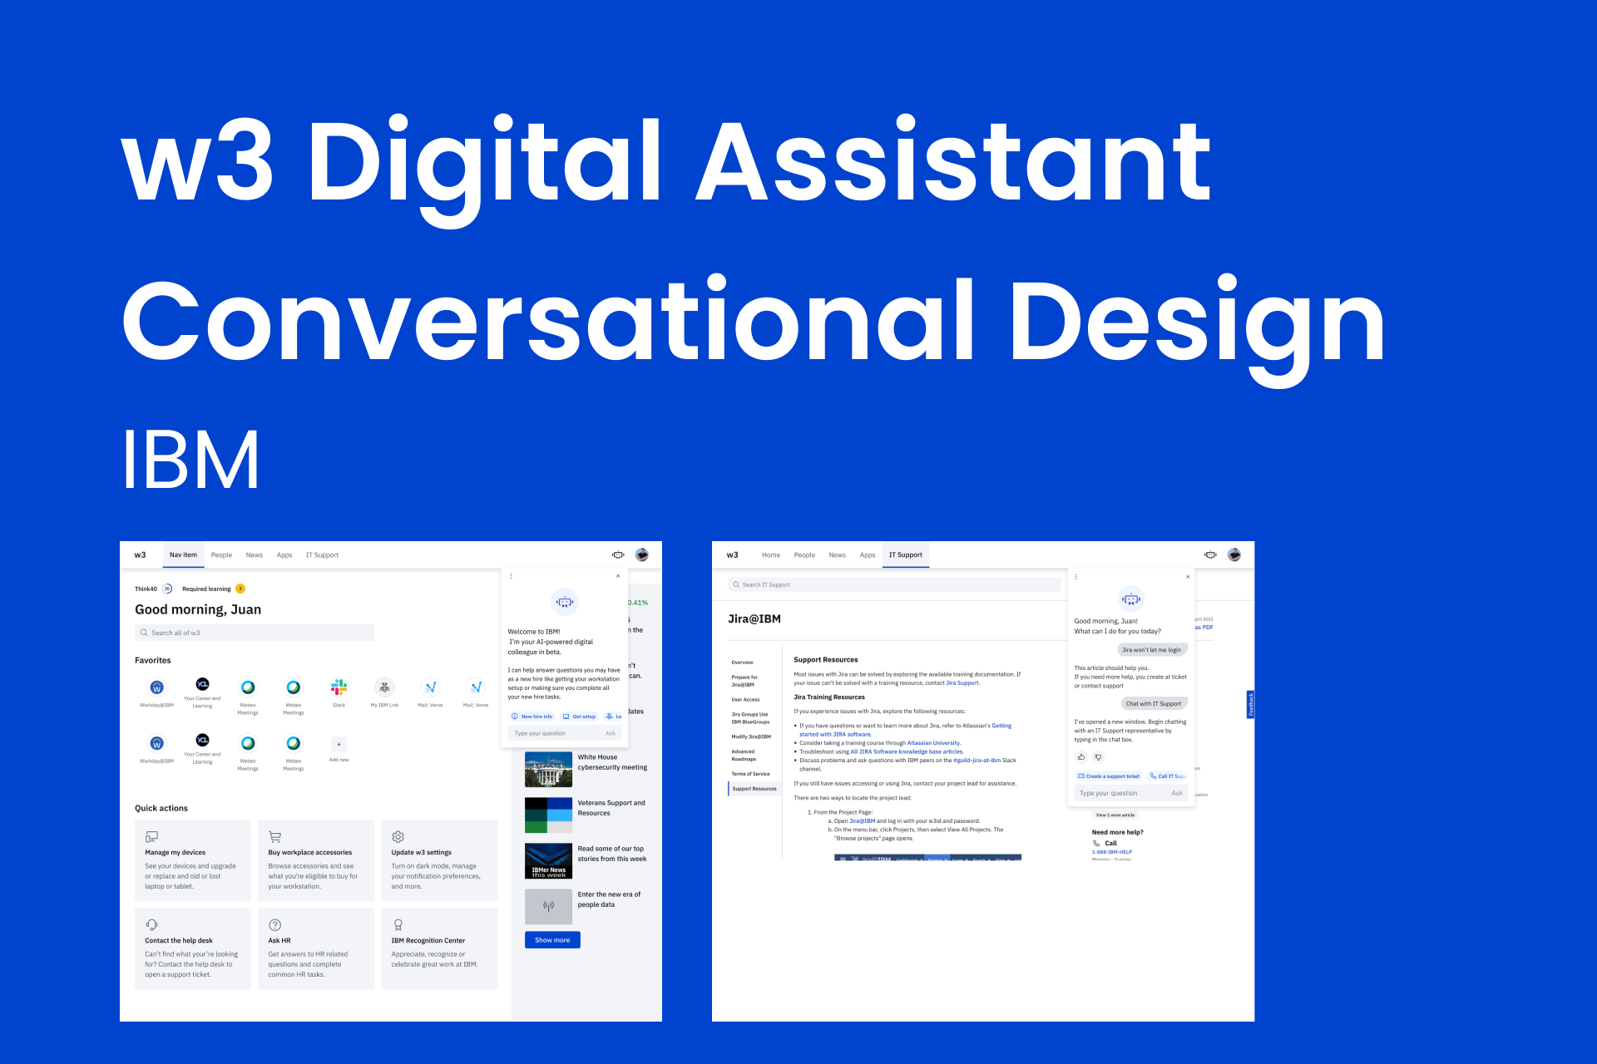The height and width of the screenshot is (1064, 1597).
Task: Select Modify Jira@IBM in the sidebar
Action: click(x=751, y=736)
